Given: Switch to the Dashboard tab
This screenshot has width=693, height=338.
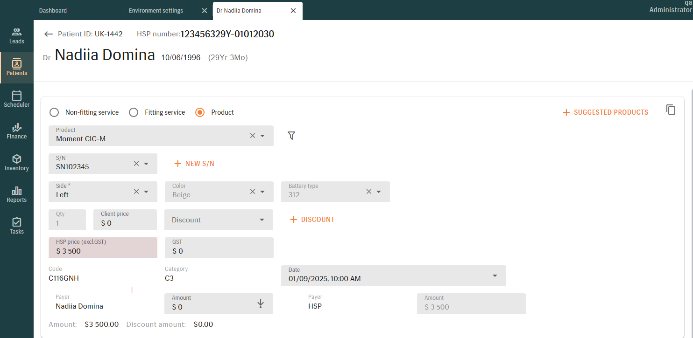Looking at the screenshot, I should click(53, 10).
